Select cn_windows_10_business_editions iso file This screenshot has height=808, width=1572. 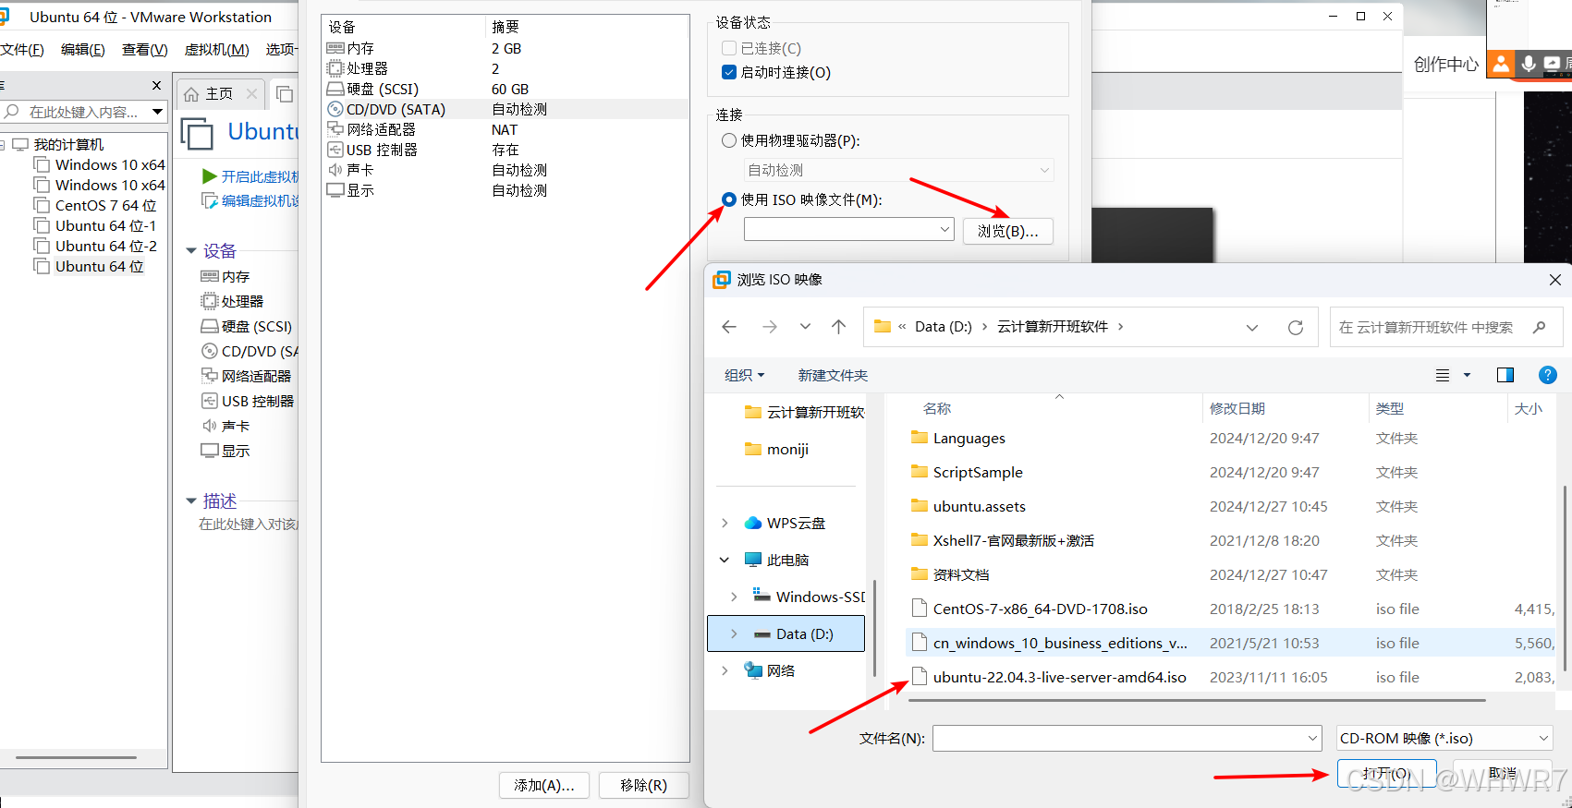tap(1059, 644)
